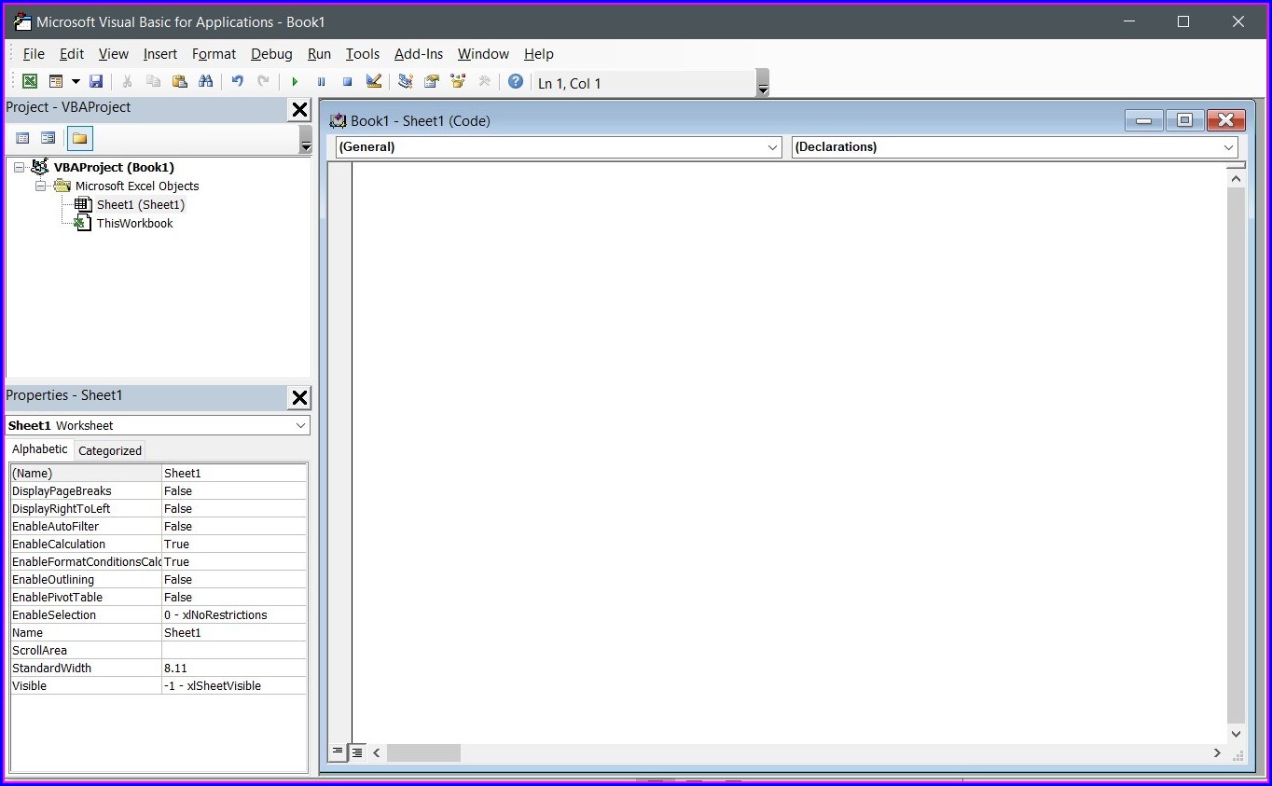Viewport: 1272px width, 786px height.
Task: Click the horizontal scrollbar right arrow
Action: tap(1217, 752)
